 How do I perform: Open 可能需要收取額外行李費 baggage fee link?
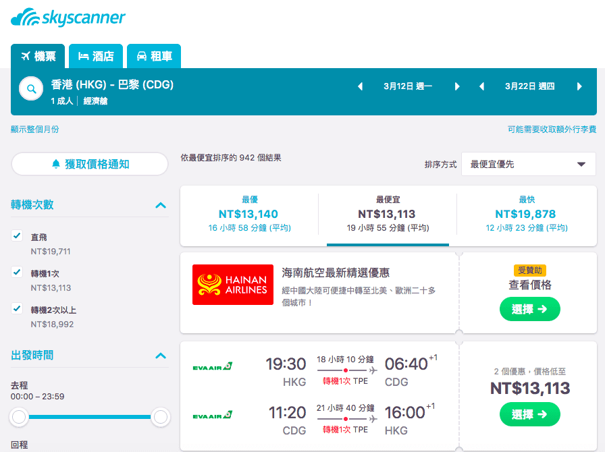click(552, 130)
